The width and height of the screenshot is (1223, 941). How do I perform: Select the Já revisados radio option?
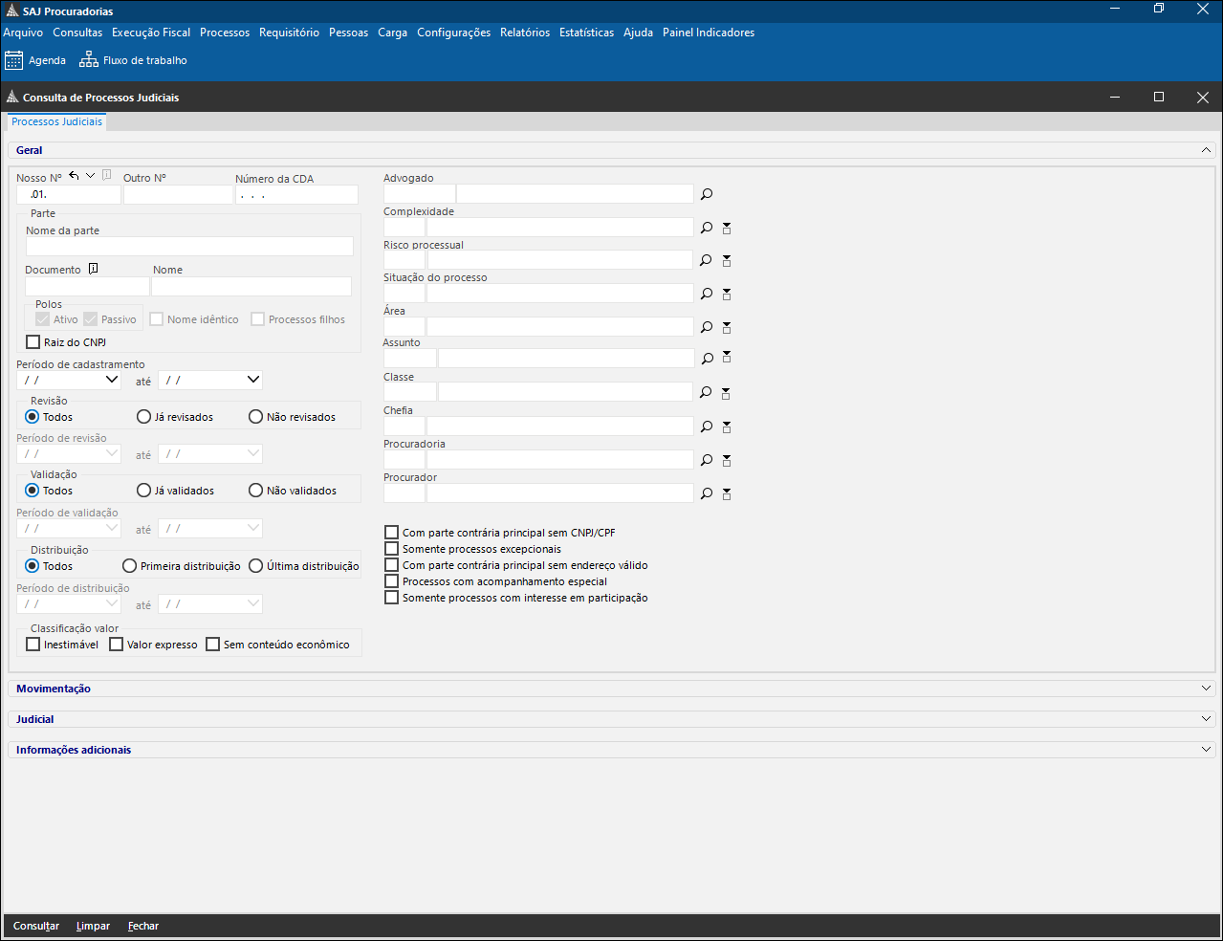coord(144,417)
